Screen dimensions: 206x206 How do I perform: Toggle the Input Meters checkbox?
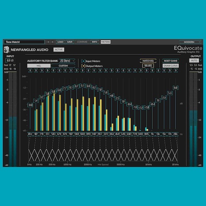pyautogui.click(x=83, y=61)
